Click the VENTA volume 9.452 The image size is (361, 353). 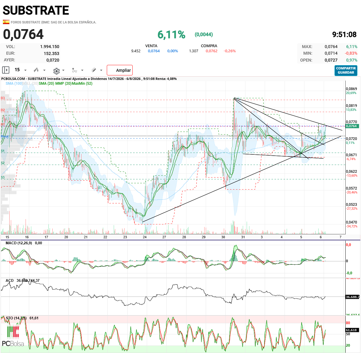(x=136, y=51)
